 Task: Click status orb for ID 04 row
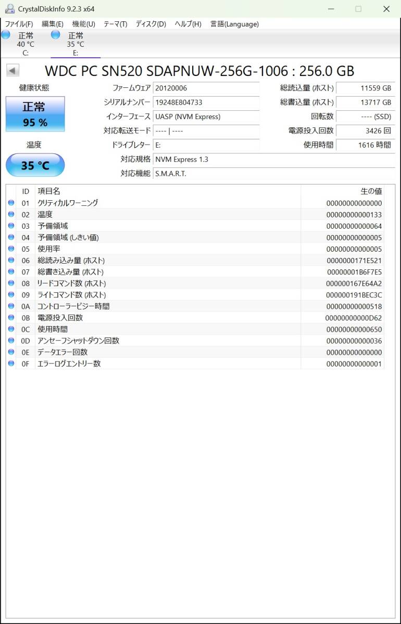11,237
